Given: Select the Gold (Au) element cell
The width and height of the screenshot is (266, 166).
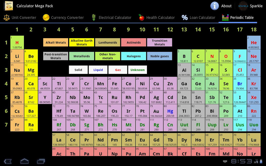Looking at the screenshot, I should click(x=156, y=111).
